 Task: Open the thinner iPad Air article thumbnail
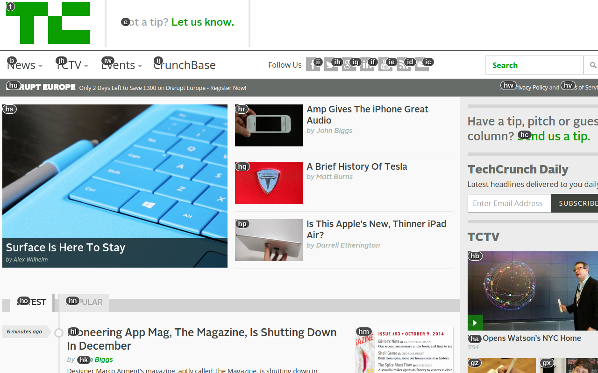coord(269,240)
